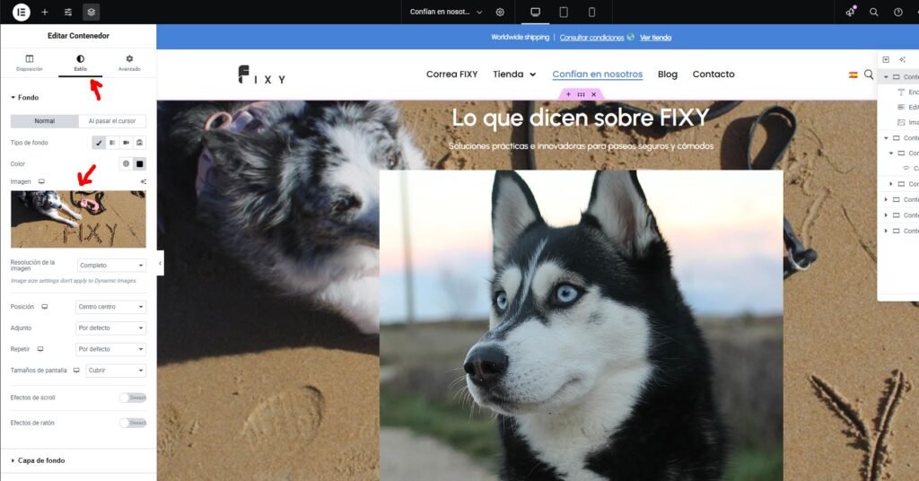The width and height of the screenshot is (919, 481).
Task: Open the add element plus panel
Action: click(x=45, y=12)
